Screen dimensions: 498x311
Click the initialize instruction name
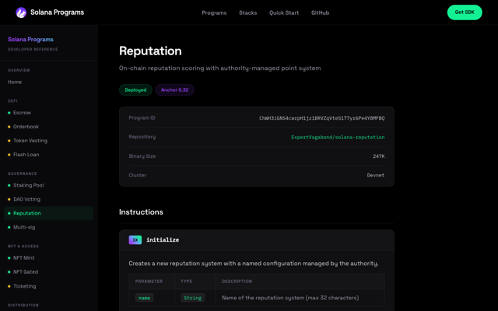coord(163,240)
